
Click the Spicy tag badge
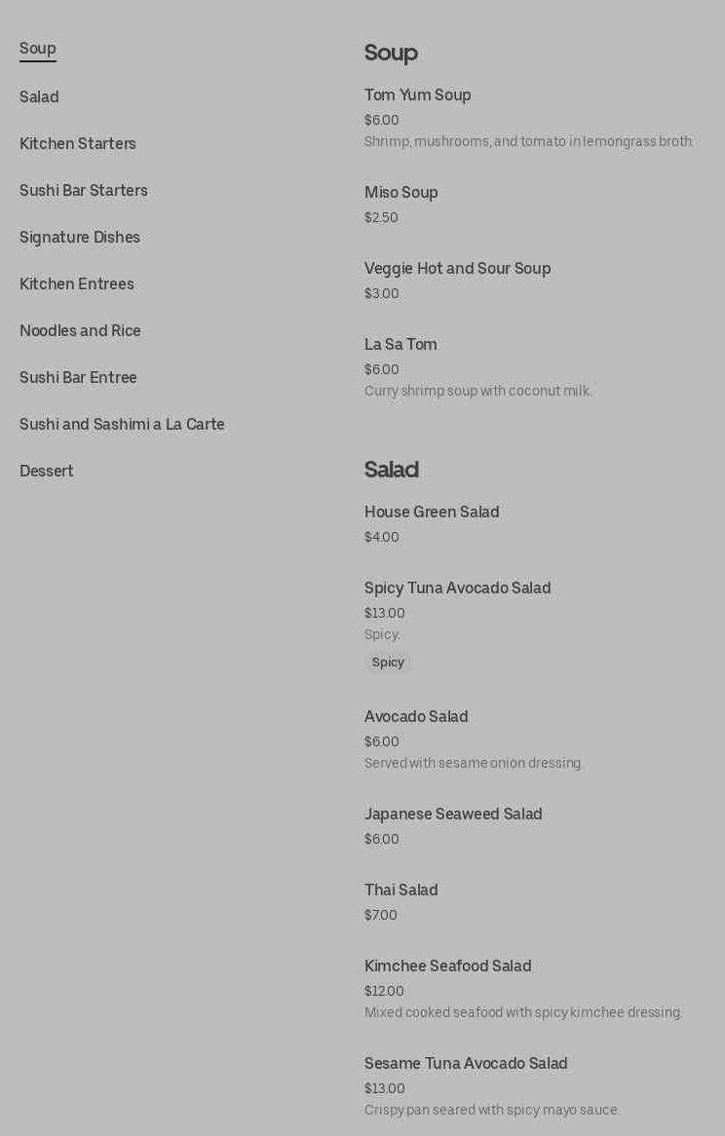tap(388, 663)
